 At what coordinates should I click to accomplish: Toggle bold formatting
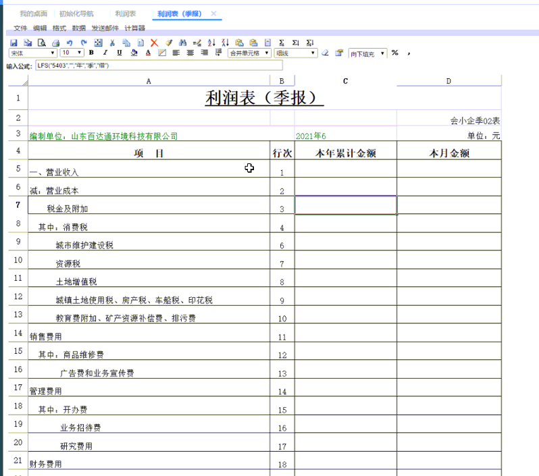click(x=91, y=53)
